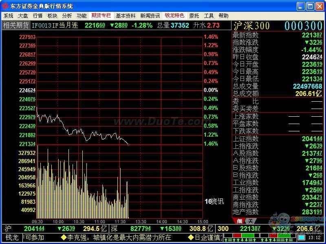Click the 上证指数 row
This screenshot has width=326, height=244.
278,139
